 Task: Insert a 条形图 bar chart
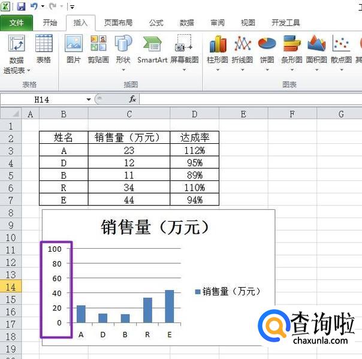coord(292,49)
